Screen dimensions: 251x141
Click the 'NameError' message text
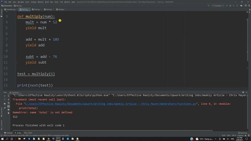[x=42, y=112]
